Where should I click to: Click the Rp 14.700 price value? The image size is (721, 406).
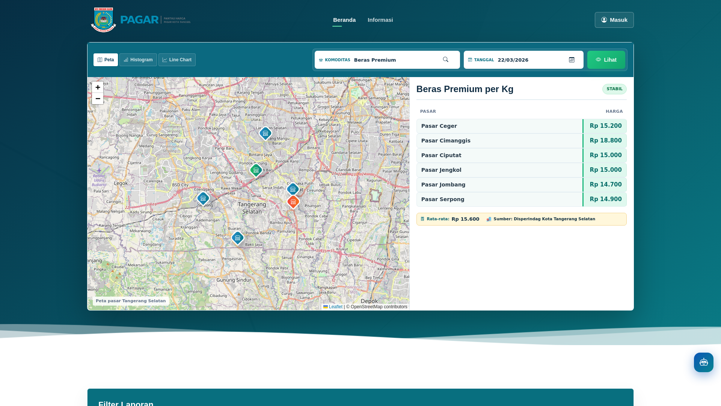pyautogui.click(x=605, y=185)
